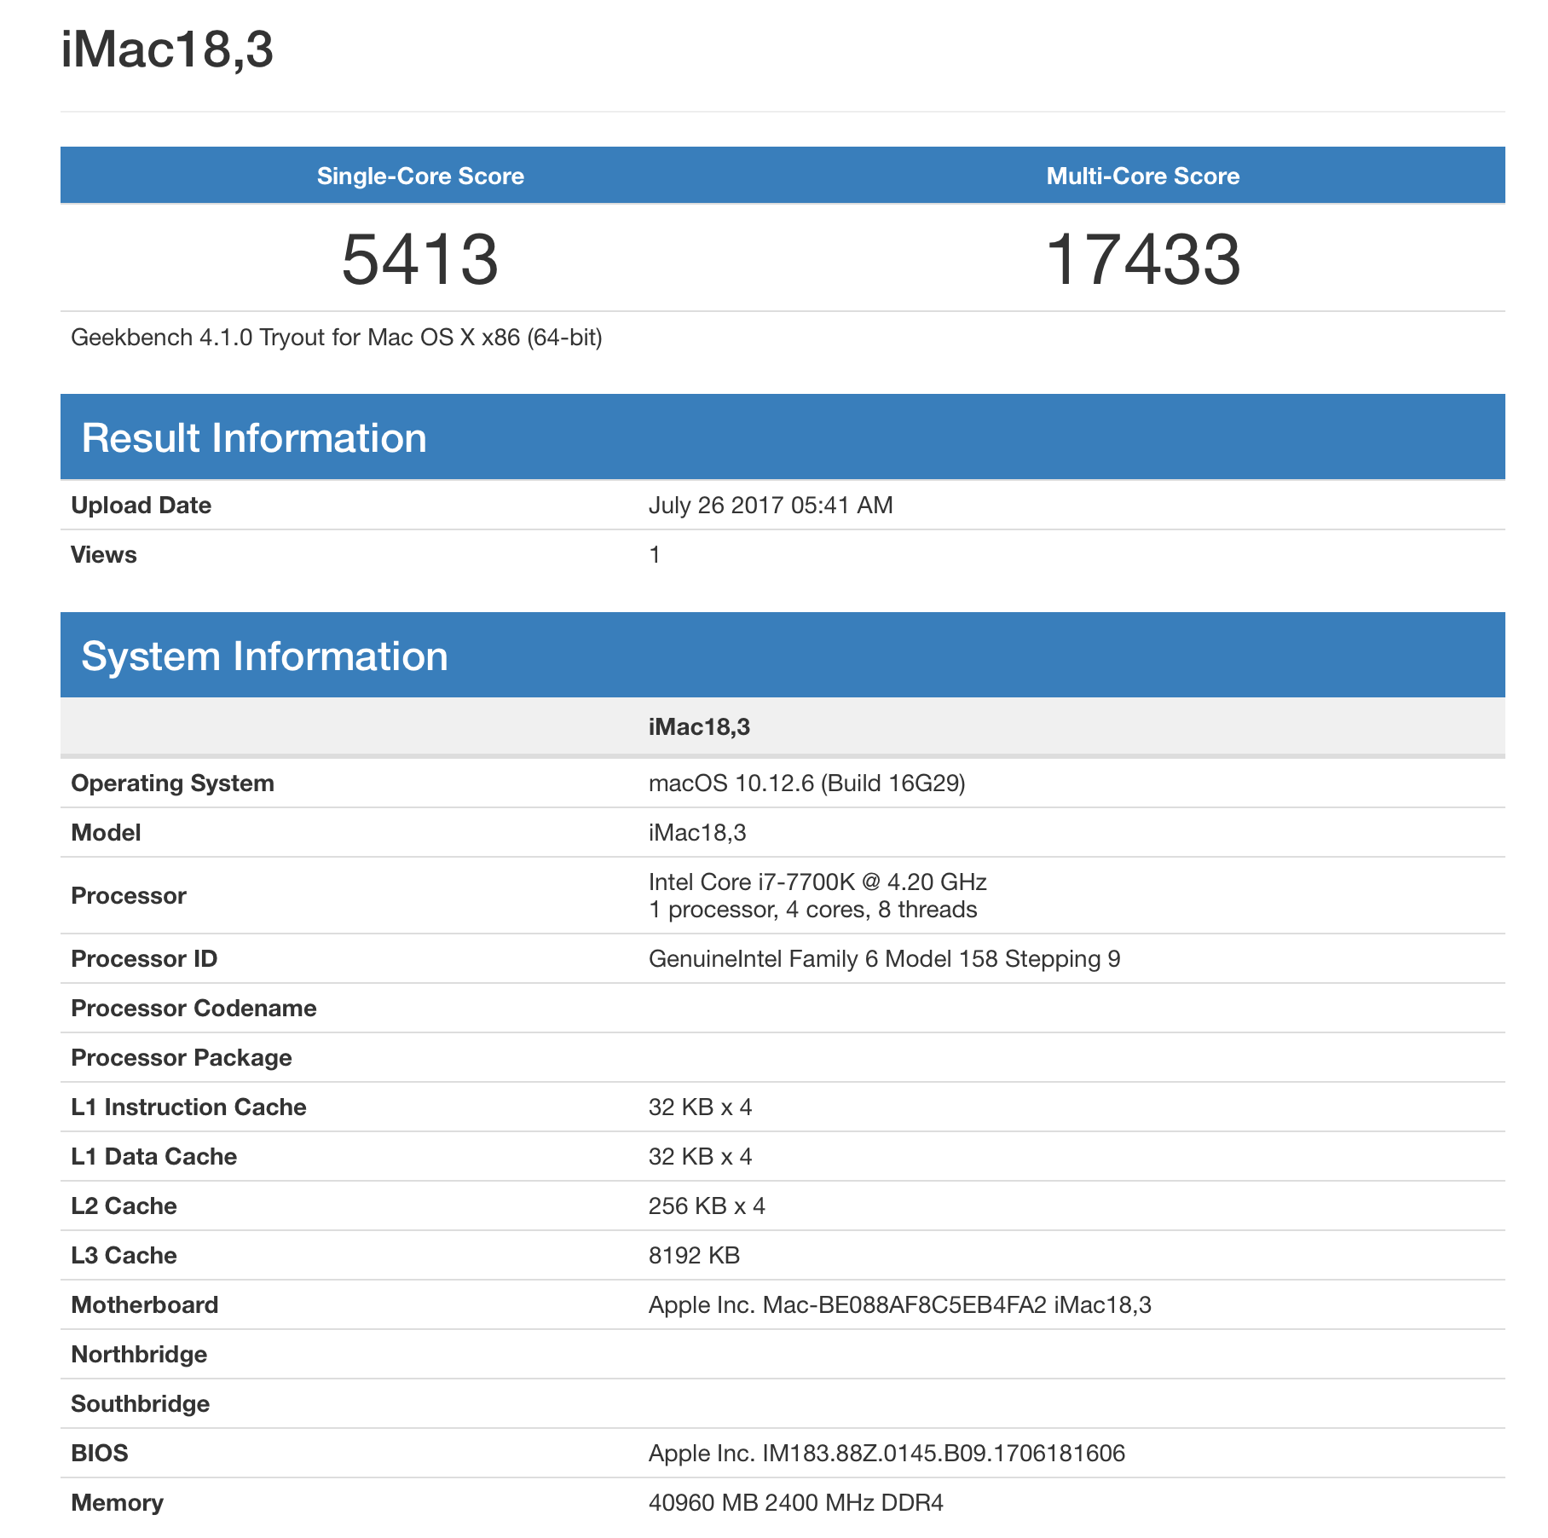Click the Processor Package label
The image size is (1548, 1538).
point(182,1057)
